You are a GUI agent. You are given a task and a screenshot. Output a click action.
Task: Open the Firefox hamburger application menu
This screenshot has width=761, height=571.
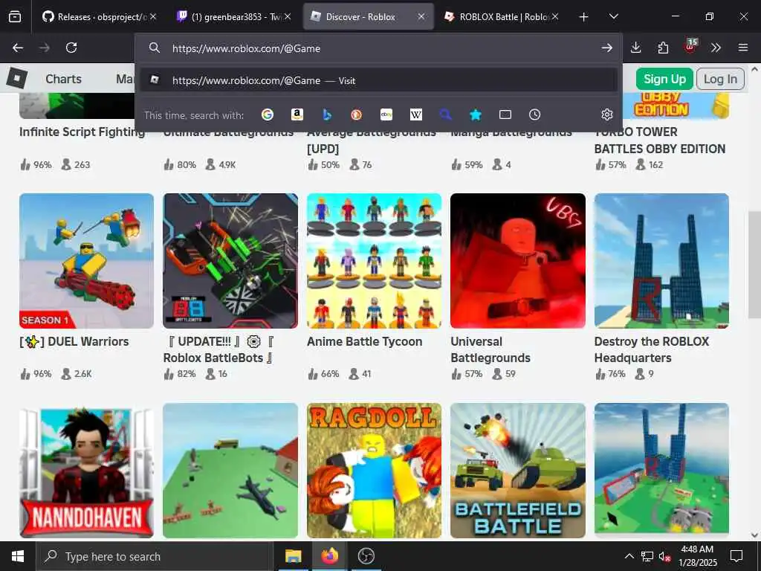(x=743, y=48)
